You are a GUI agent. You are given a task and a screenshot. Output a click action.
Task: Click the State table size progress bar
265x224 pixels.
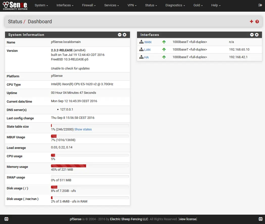[90, 126]
